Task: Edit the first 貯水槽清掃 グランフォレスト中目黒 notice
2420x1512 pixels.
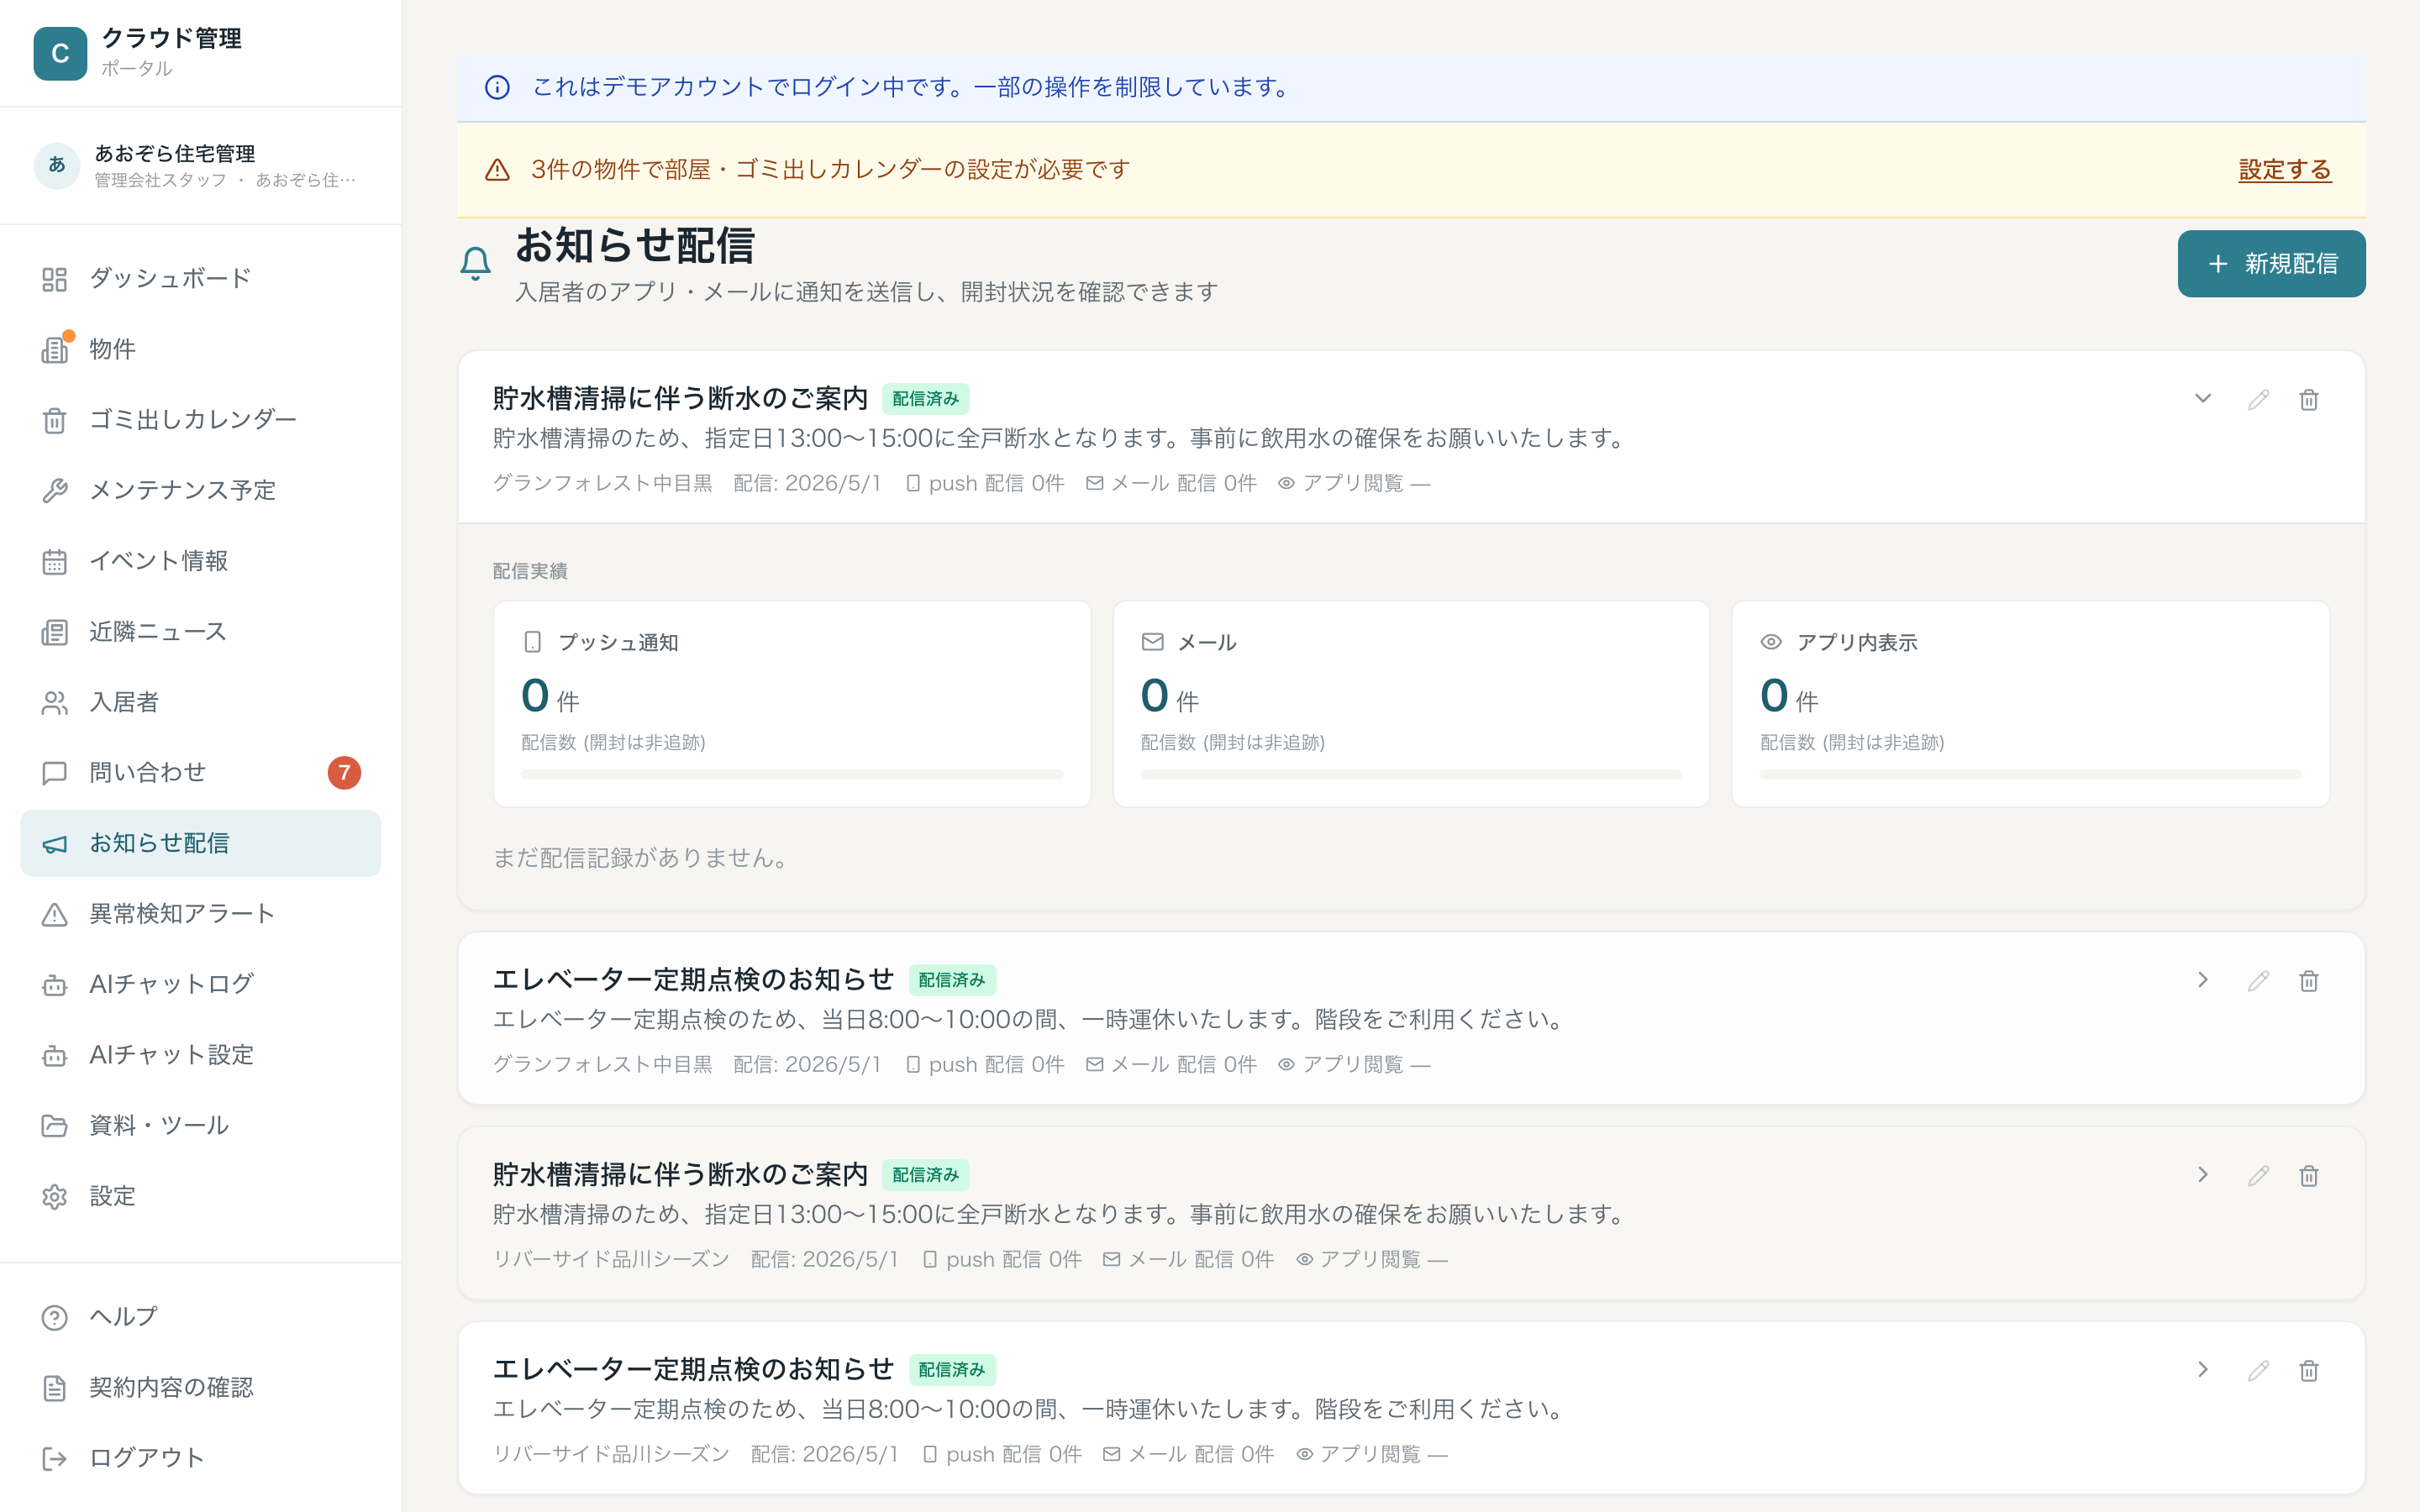Action: point(2258,400)
